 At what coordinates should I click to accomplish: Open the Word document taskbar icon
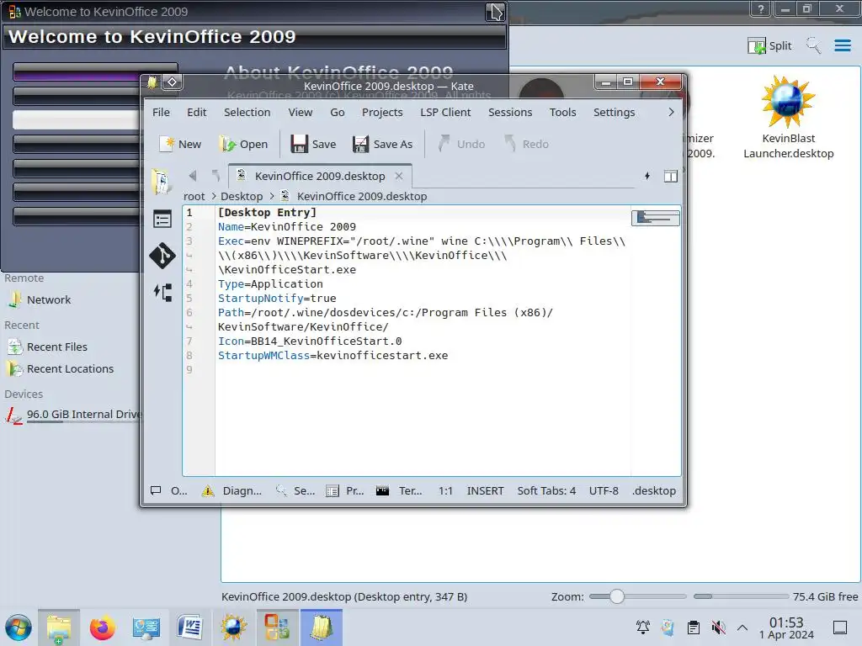coord(189,627)
